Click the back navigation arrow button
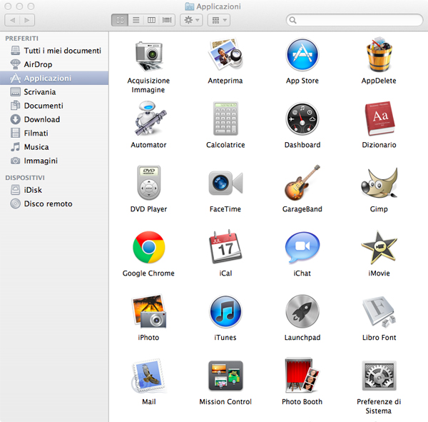The height and width of the screenshot is (422, 428). 12,20
